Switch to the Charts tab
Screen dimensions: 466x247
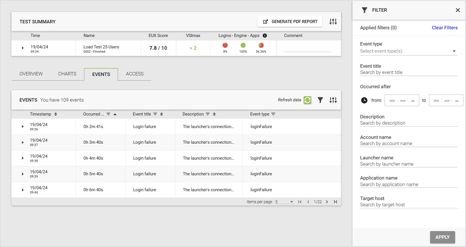point(67,74)
